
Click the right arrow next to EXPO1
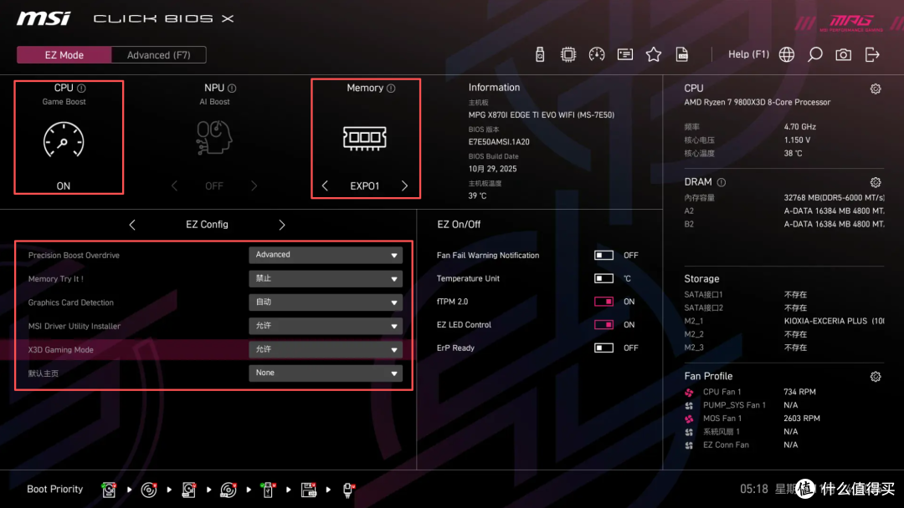point(405,185)
